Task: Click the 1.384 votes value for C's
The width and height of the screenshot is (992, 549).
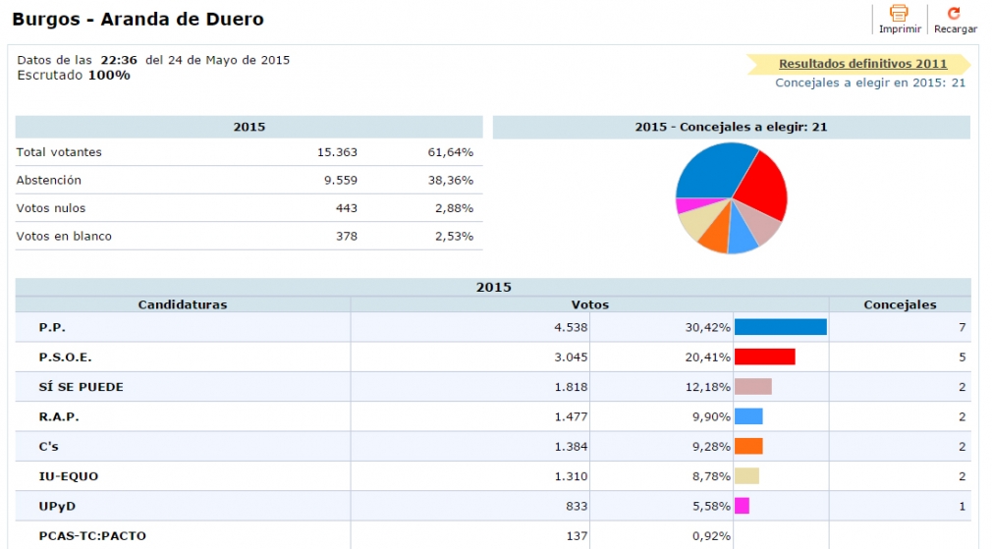Action: pos(571,447)
